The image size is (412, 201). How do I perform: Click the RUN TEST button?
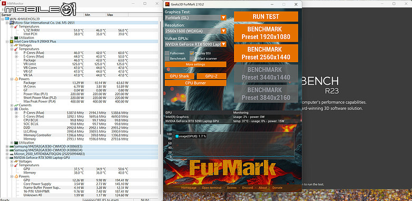tap(266, 16)
